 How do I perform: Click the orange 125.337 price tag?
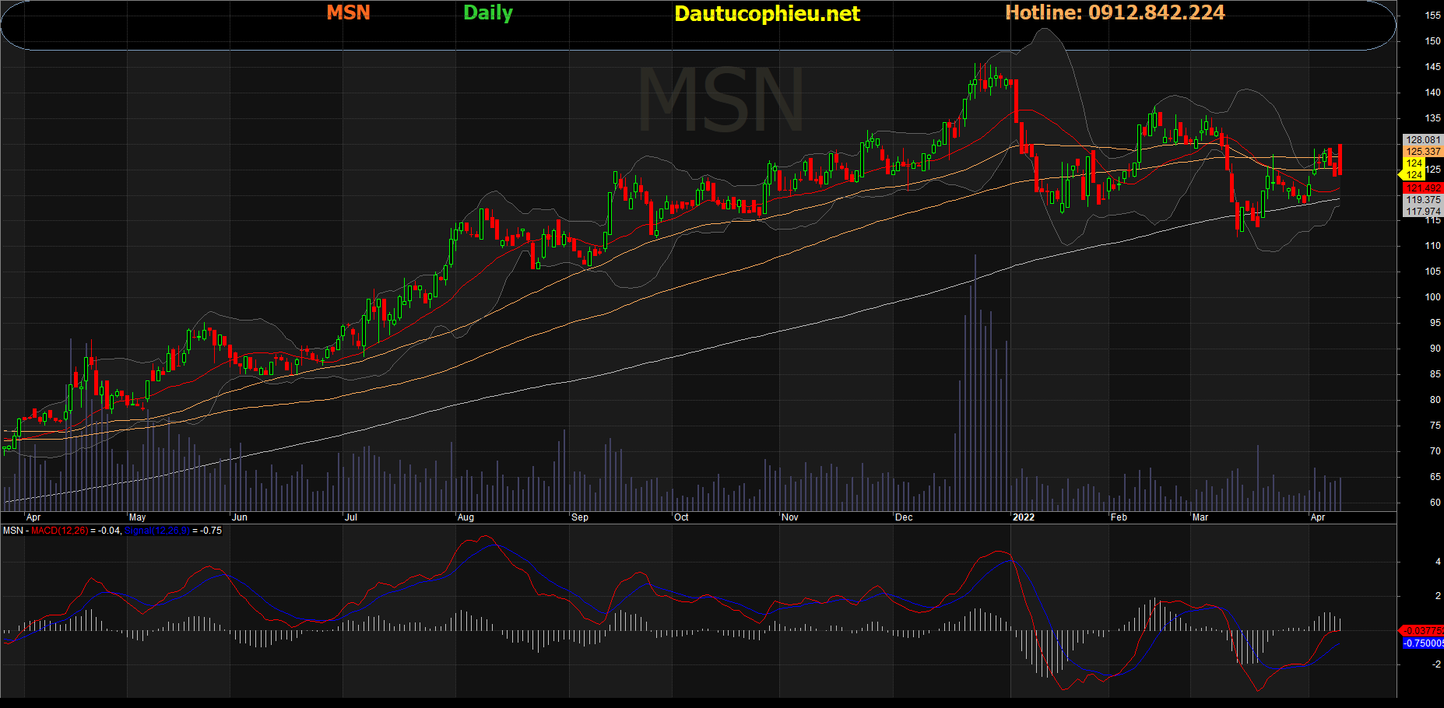coord(1422,152)
